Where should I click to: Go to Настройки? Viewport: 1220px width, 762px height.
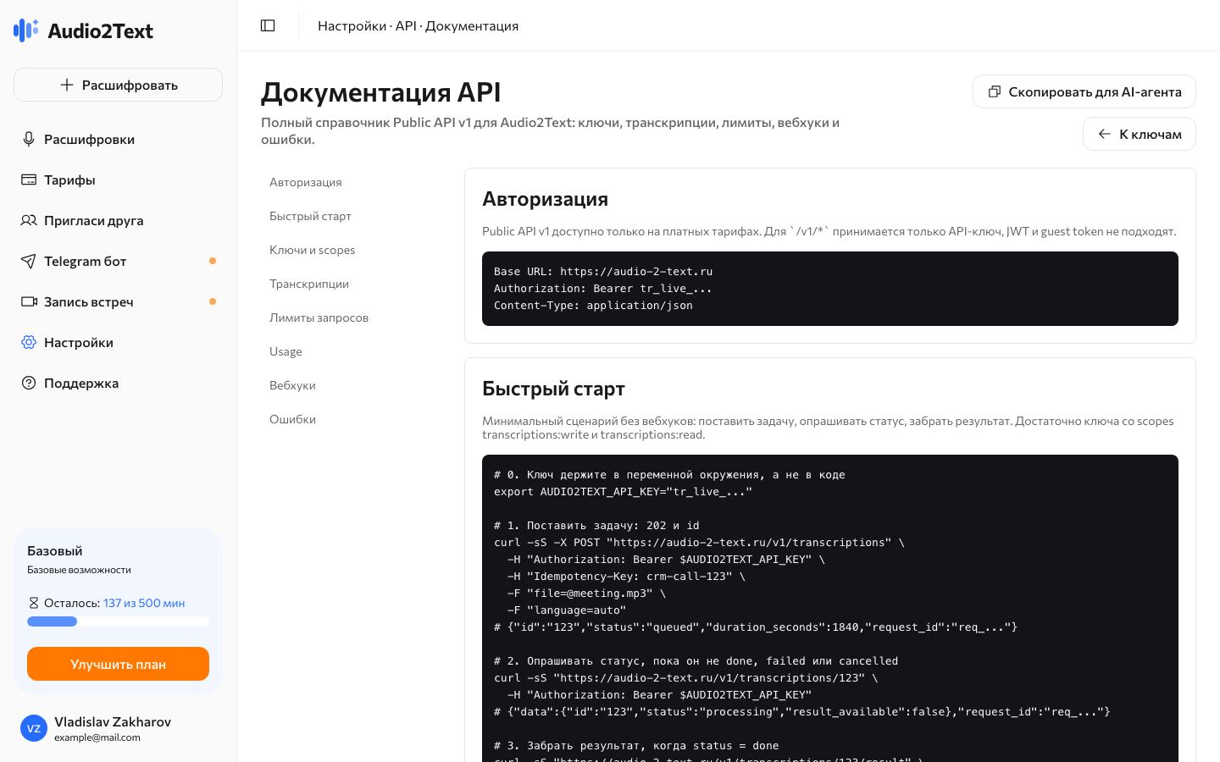coord(118,342)
